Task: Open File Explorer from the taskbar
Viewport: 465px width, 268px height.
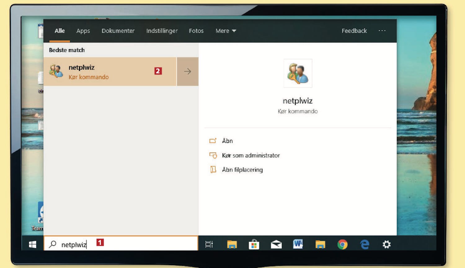Action: [232, 245]
